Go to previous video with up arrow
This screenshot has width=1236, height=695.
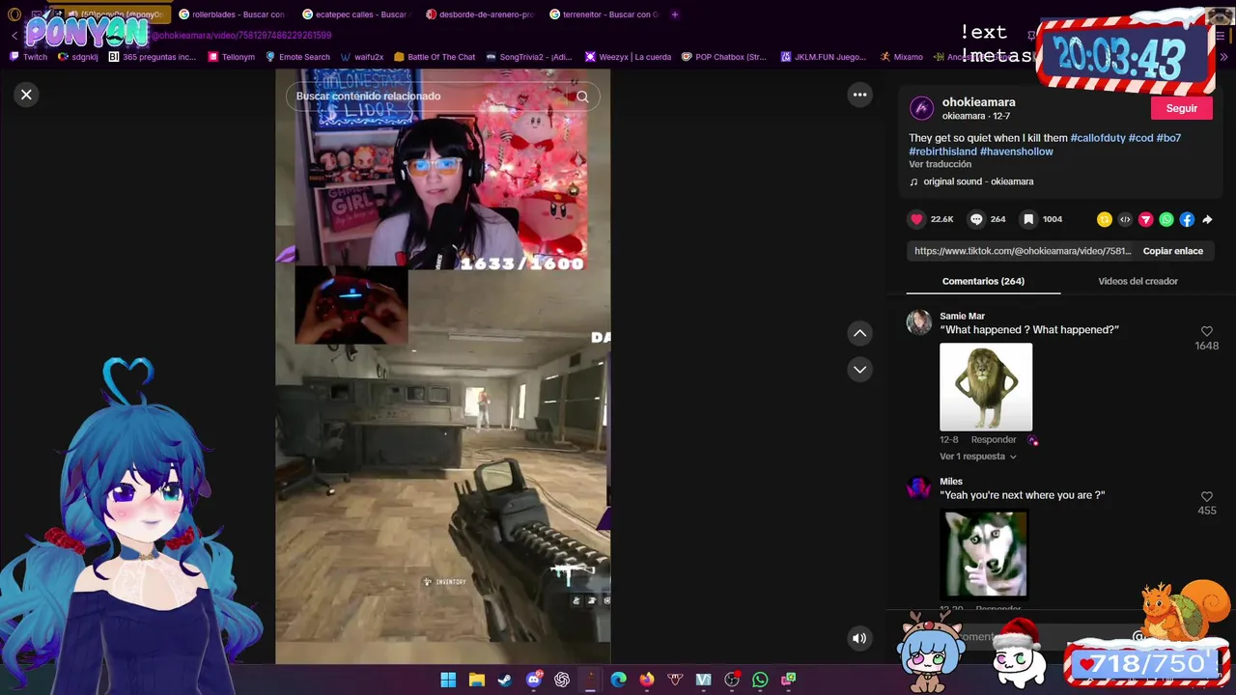859,333
